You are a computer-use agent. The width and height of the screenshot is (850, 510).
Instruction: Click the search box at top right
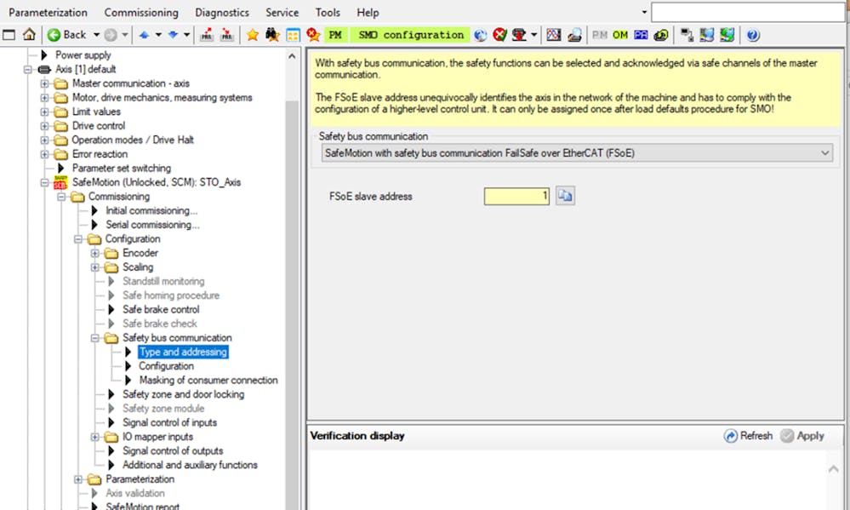(x=748, y=12)
